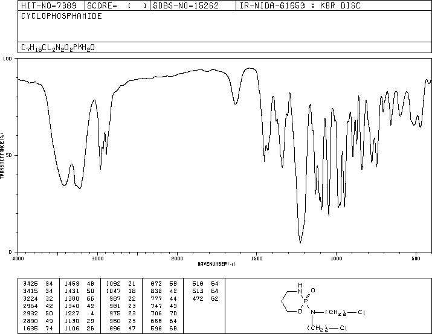Viewport: 432px width, 334px height.
Task: Select transmittance value 18 beside 1047
Action: [x=132, y=291]
